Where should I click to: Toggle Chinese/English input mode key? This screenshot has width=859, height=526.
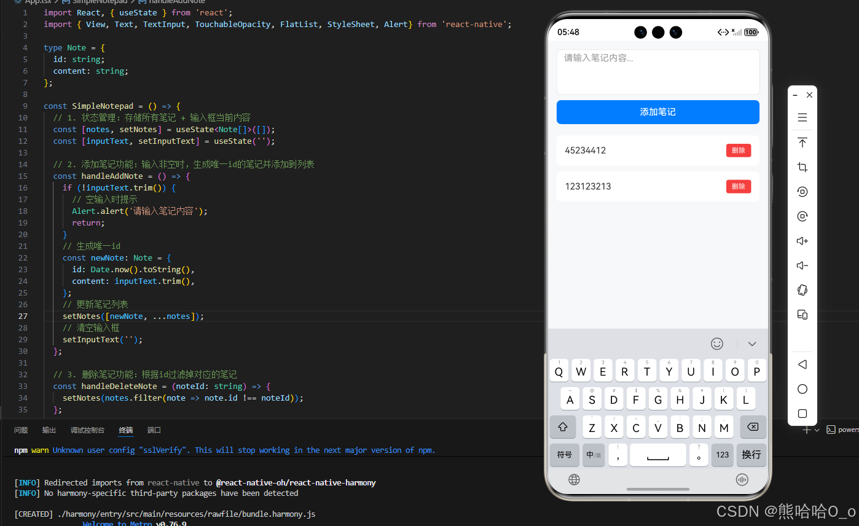pyautogui.click(x=594, y=455)
